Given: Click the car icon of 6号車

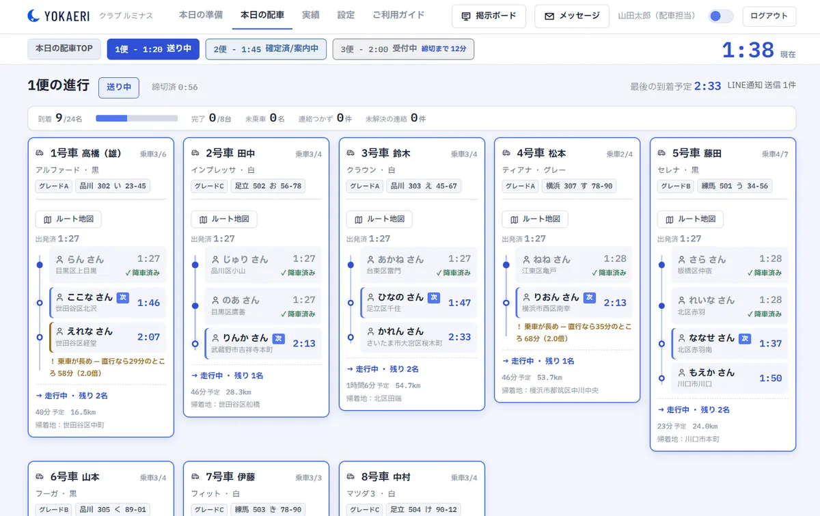Looking at the screenshot, I should (x=40, y=476).
